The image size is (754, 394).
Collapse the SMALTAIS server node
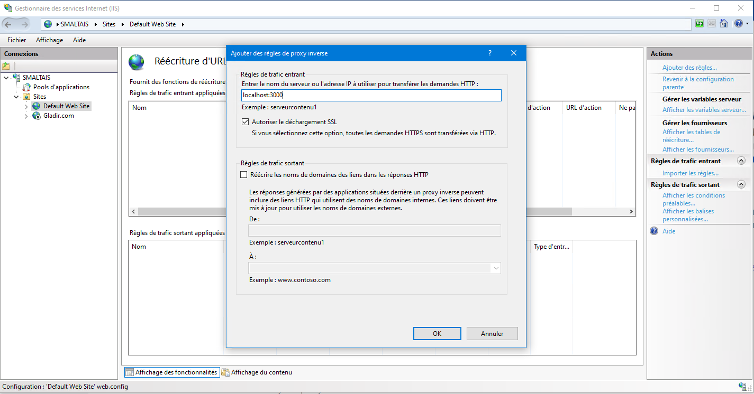click(x=6, y=78)
